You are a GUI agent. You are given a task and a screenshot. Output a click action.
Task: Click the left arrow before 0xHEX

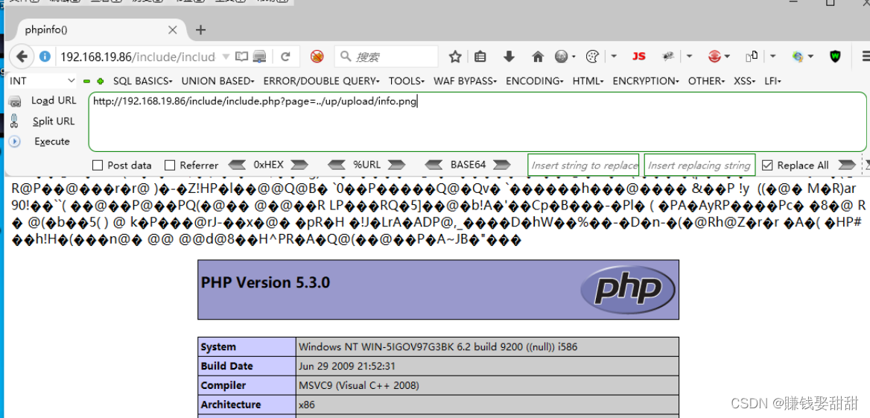pyautogui.click(x=237, y=165)
